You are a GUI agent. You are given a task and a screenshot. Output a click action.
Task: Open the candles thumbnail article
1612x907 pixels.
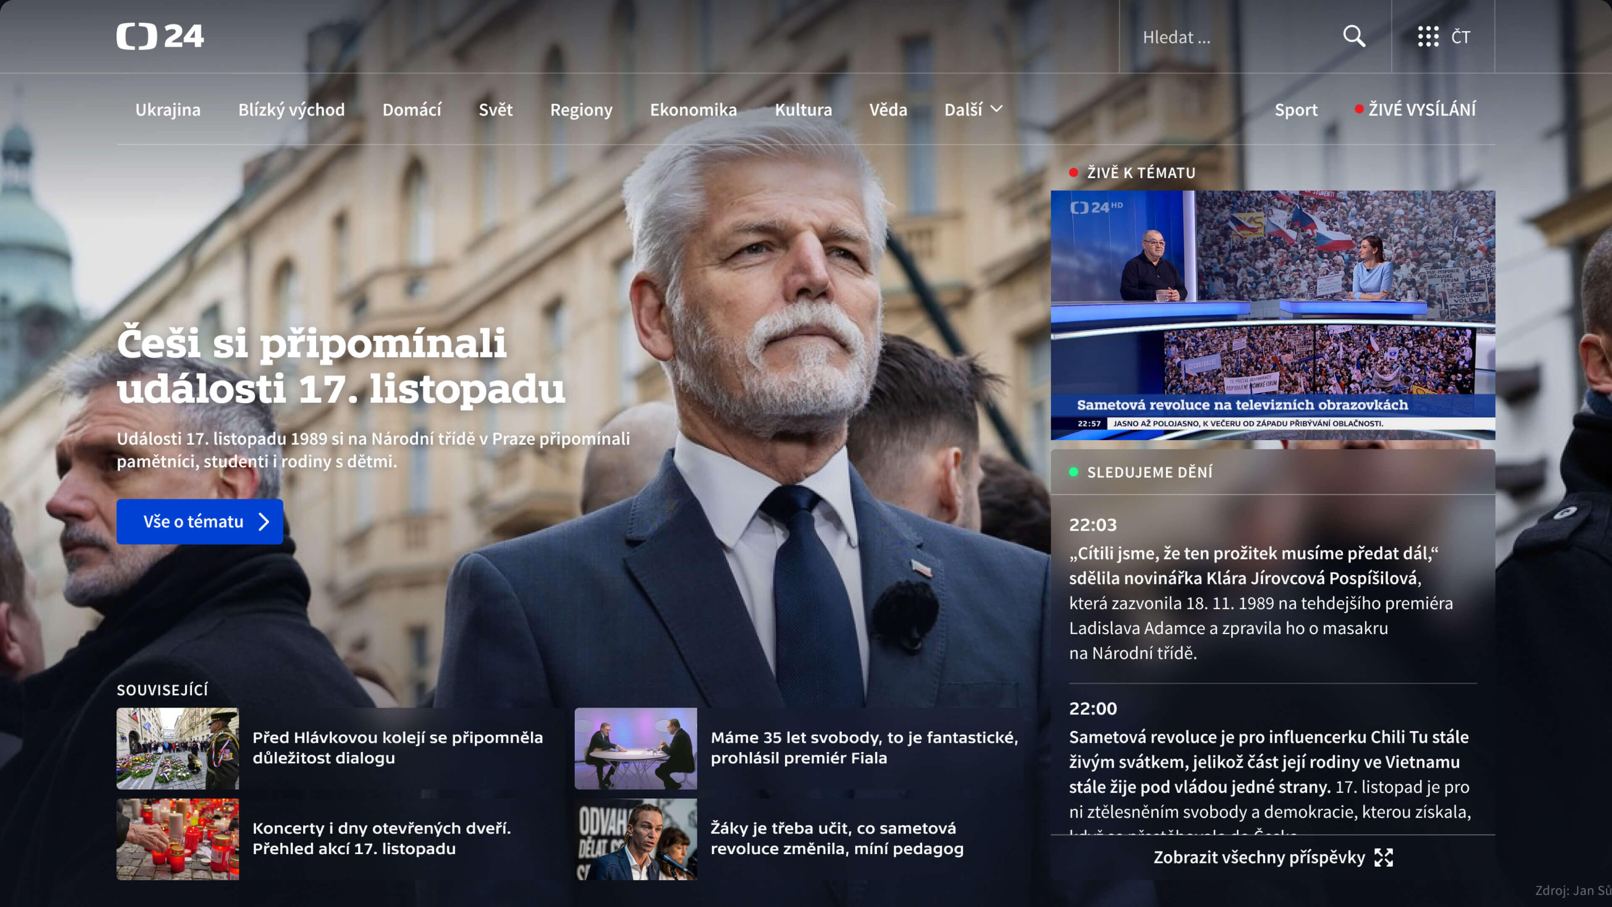(x=178, y=839)
